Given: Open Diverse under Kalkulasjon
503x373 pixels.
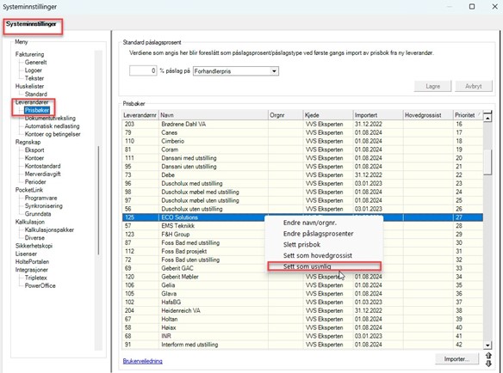Looking at the screenshot, I should 34,237.
